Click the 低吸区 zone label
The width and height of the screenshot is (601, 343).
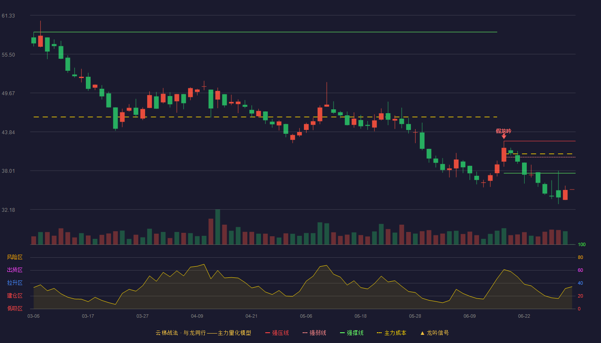(x=15, y=308)
